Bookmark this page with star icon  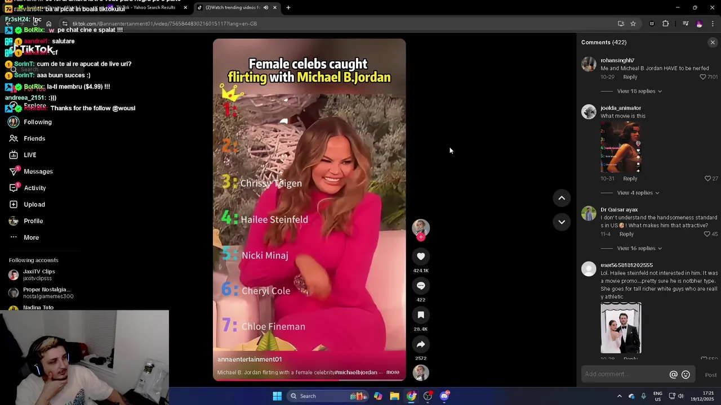pyautogui.click(x=633, y=24)
